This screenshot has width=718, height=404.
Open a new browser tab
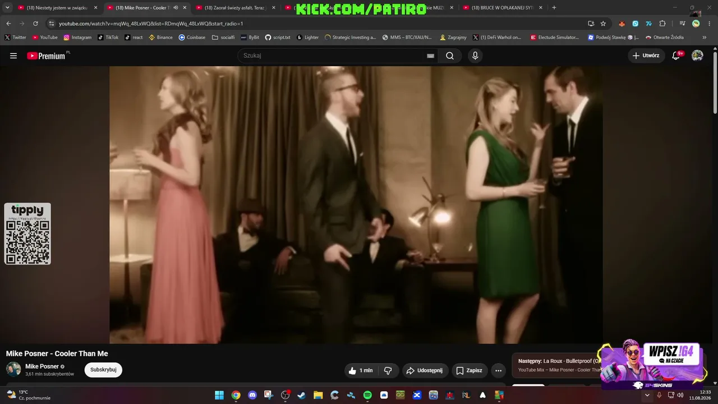tap(554, 8)
